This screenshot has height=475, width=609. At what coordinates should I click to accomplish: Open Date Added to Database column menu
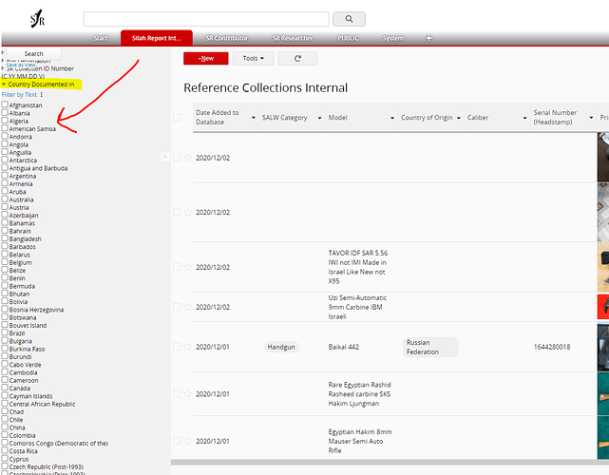tap(254, 118)
